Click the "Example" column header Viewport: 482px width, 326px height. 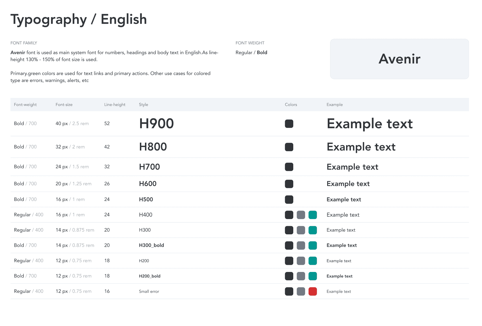tap(335, 105)
